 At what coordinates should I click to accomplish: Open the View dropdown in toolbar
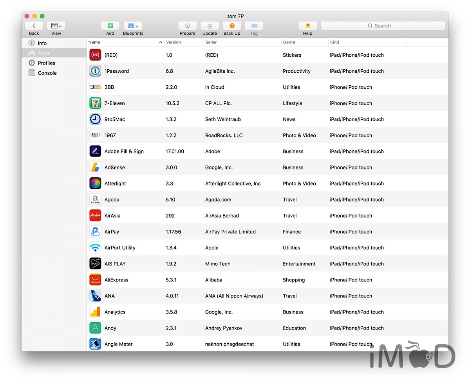pos(56,26)
